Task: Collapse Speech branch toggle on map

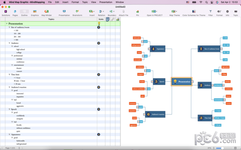Action: [x=152, y=82]
